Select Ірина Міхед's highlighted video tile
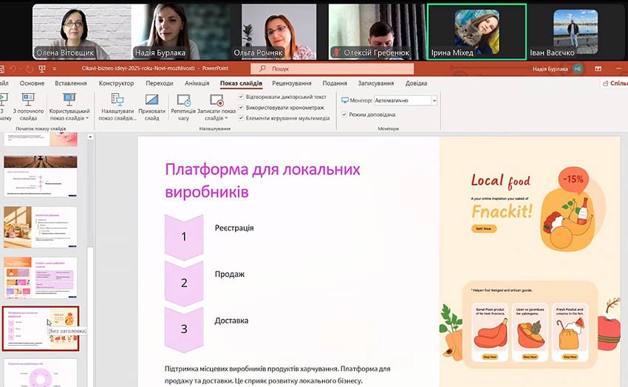 [477, 31]
